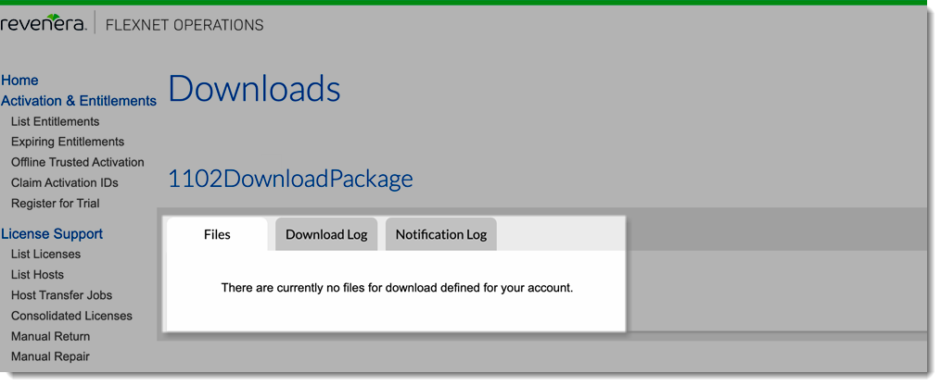Open Activation & Entitlements section
Viewport: 941px width, 386px height.
point(79,101)
